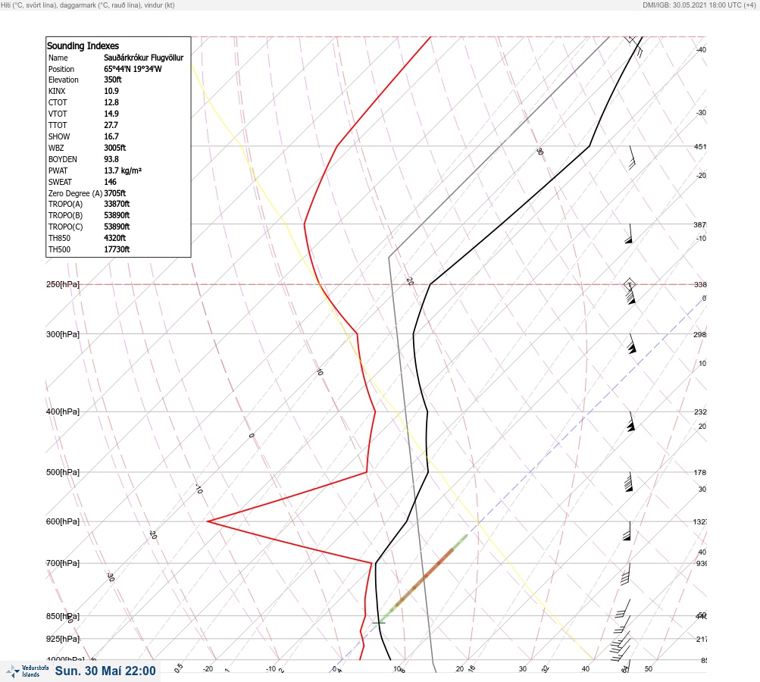Click the bottom axis temperature label 50
The width and height of the screenshot is (760, 682).
649,669
